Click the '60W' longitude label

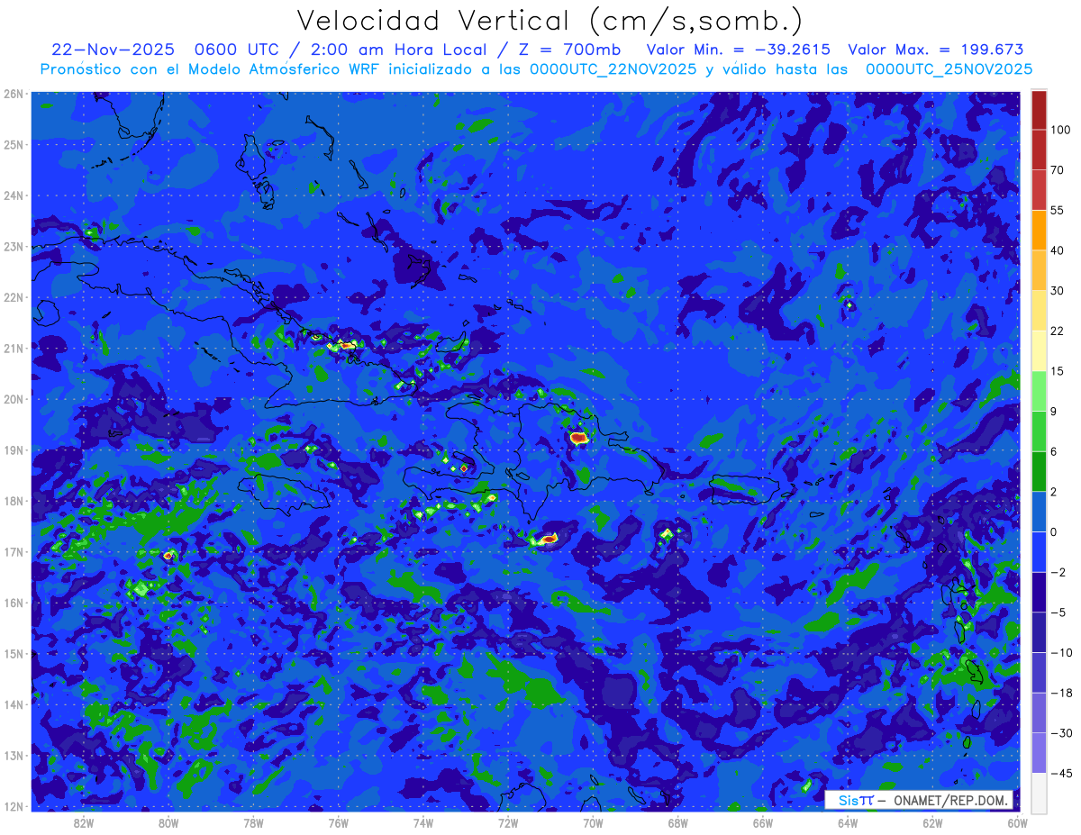coord(1018,822)
